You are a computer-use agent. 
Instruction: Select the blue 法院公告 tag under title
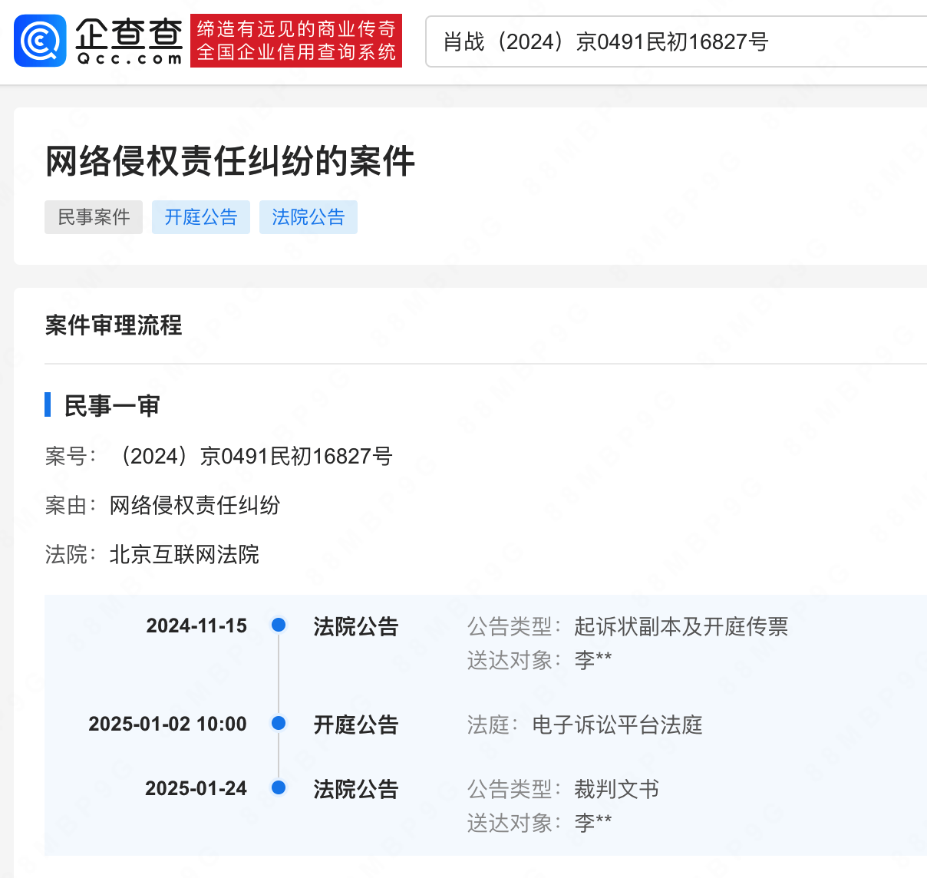[x=308, y=217]
